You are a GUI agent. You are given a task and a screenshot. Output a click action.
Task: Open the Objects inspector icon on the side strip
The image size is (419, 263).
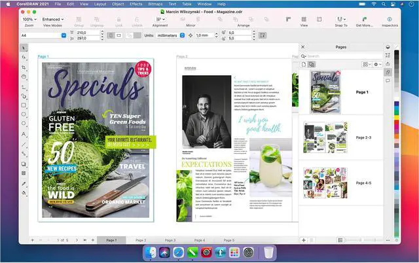(388, 47)
